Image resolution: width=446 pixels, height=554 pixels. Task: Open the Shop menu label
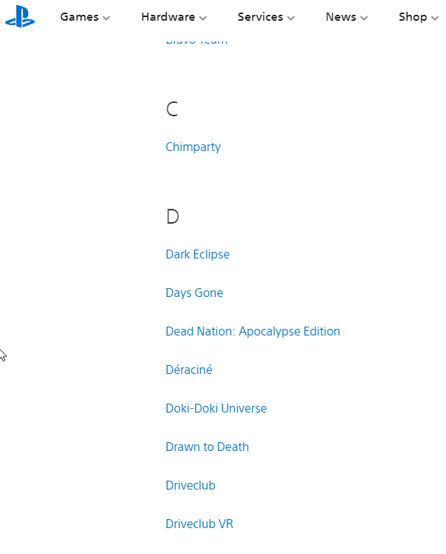coord(413,17)
